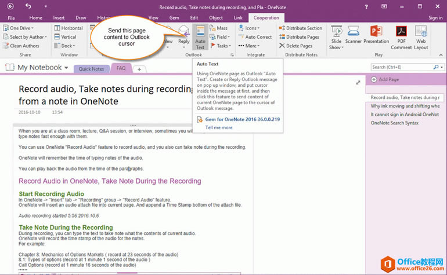
Task: Create a new section with plus tab
Action: click(139, 69)
